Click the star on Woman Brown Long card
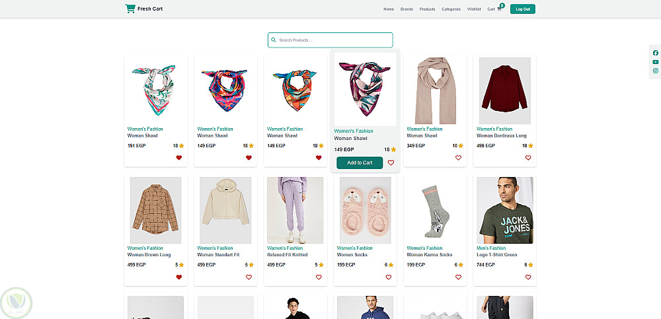Image resolution: width=661 pixels, height=319 pixels. tap(181, 265)
